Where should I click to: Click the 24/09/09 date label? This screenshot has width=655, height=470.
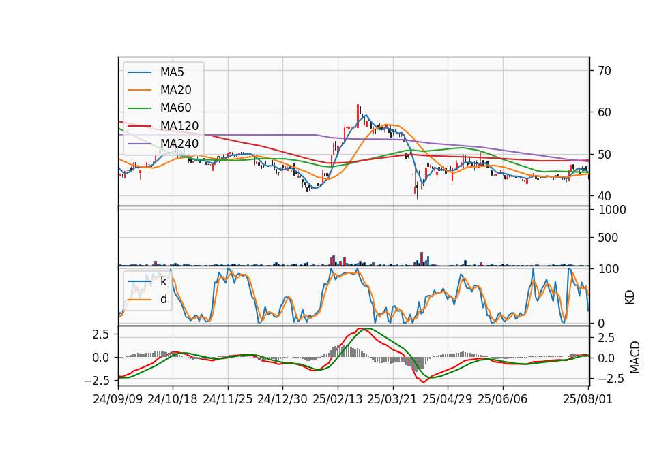click(118, 399)
